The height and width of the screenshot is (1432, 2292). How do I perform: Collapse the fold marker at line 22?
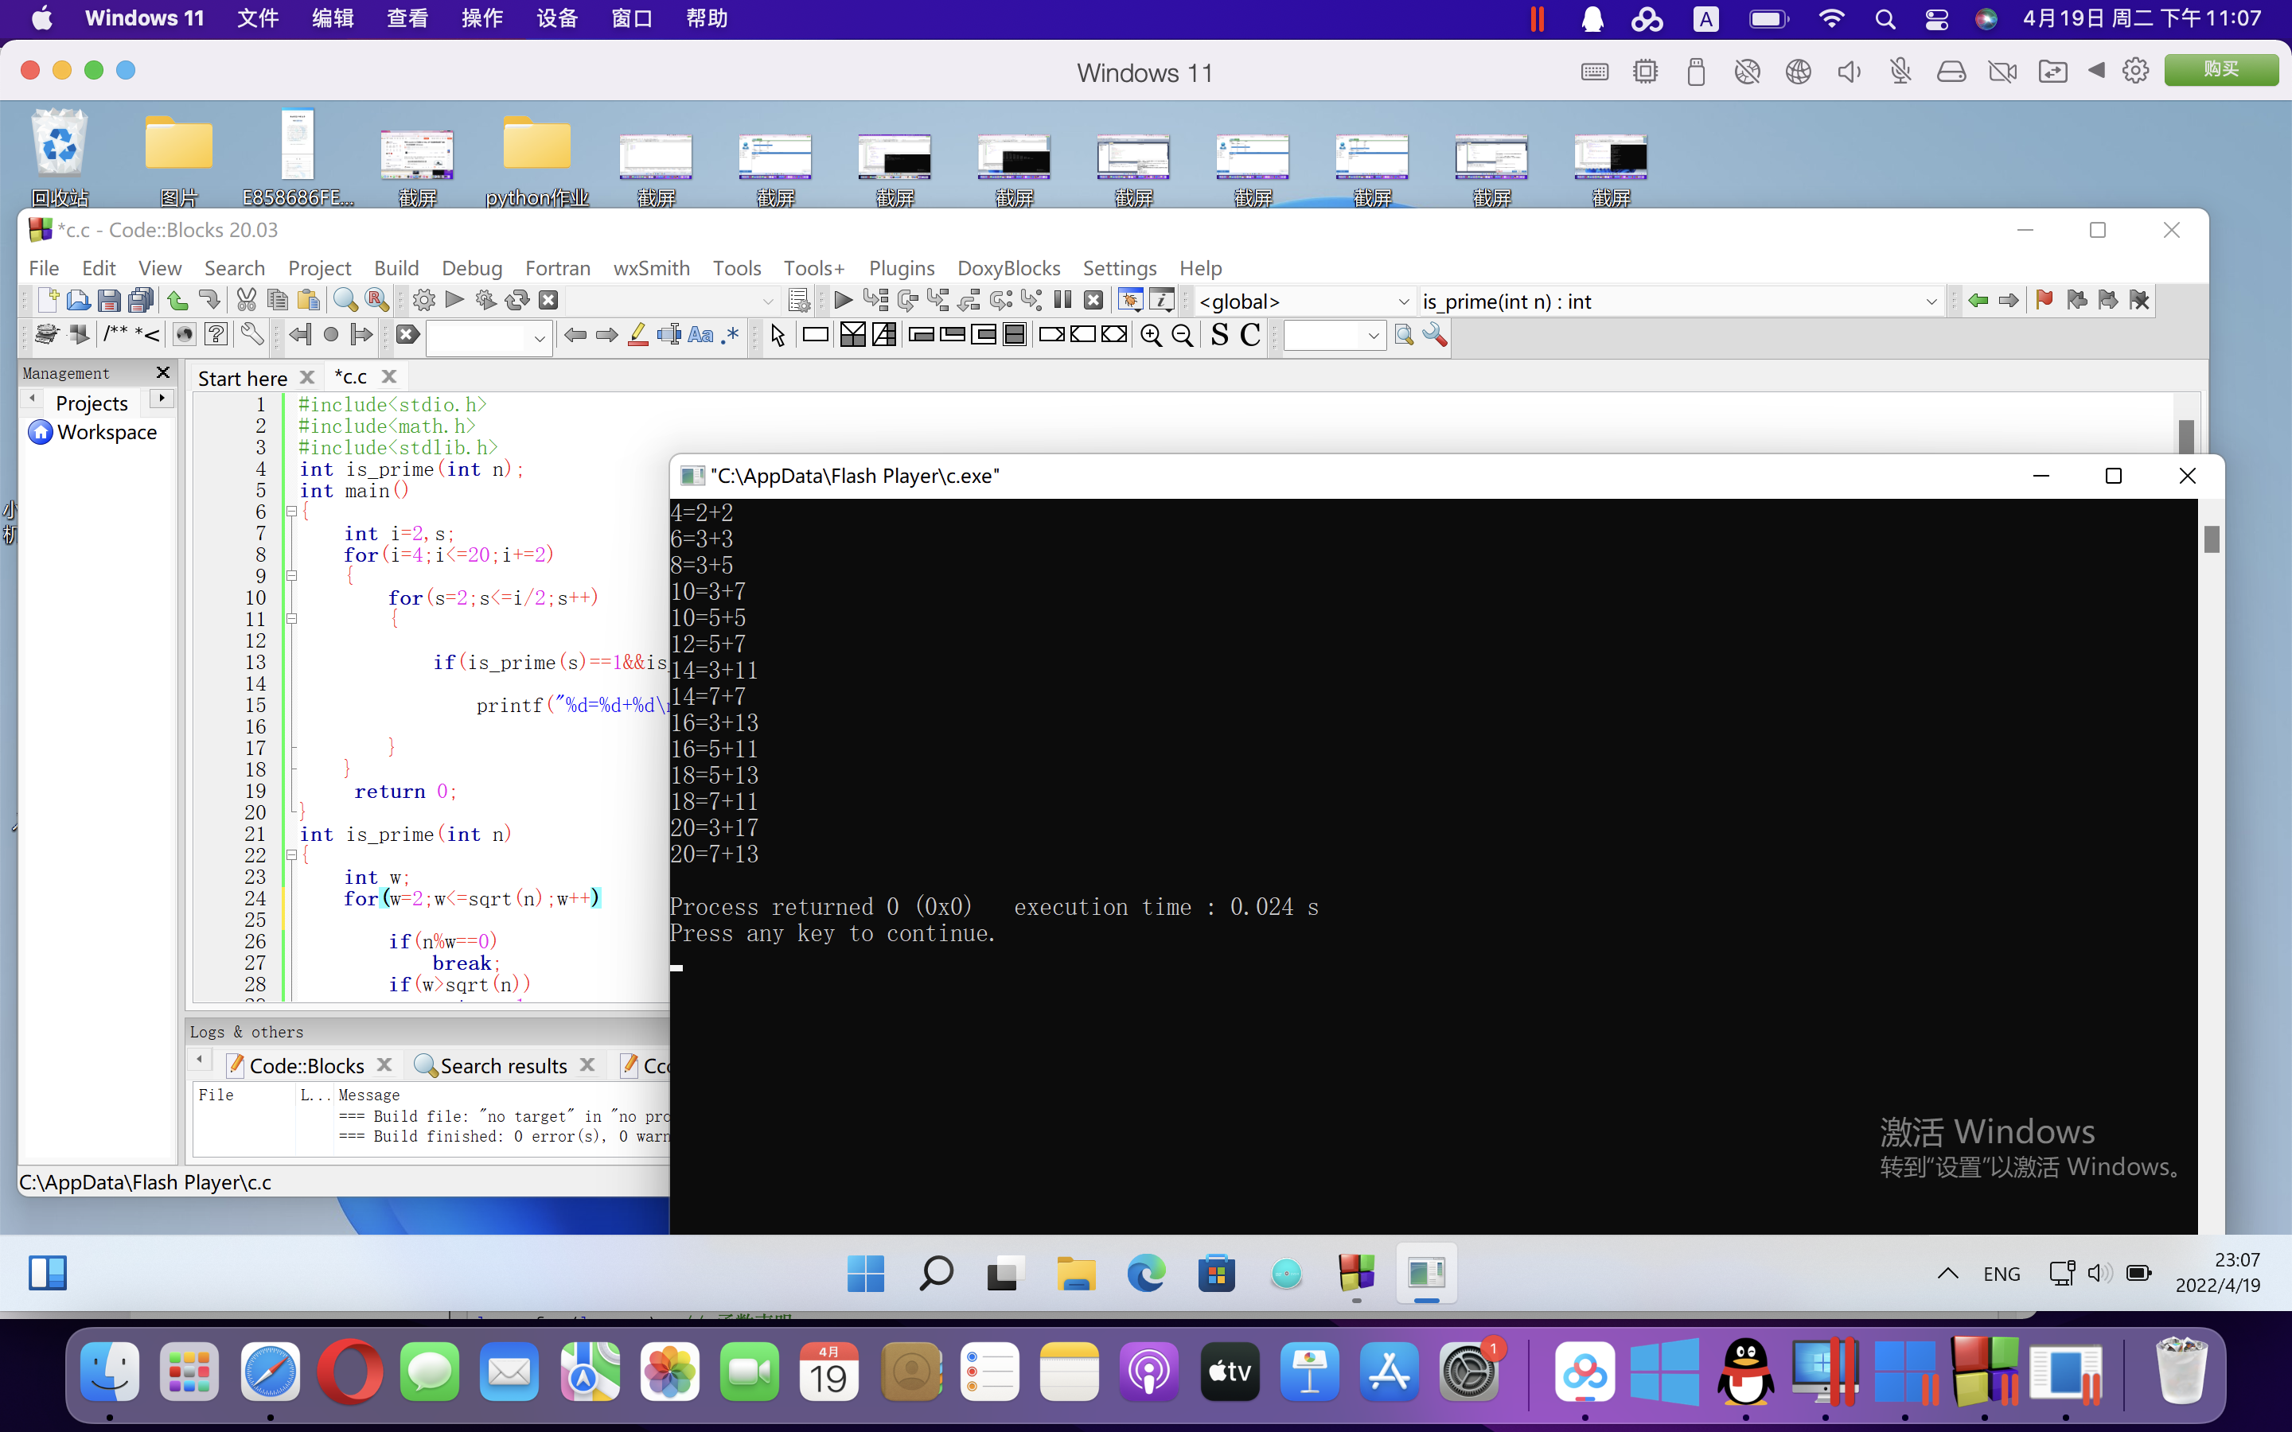(292, 855)
